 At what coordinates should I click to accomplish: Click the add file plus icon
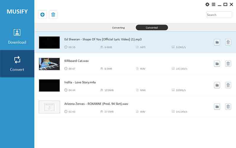coord(42,14)
